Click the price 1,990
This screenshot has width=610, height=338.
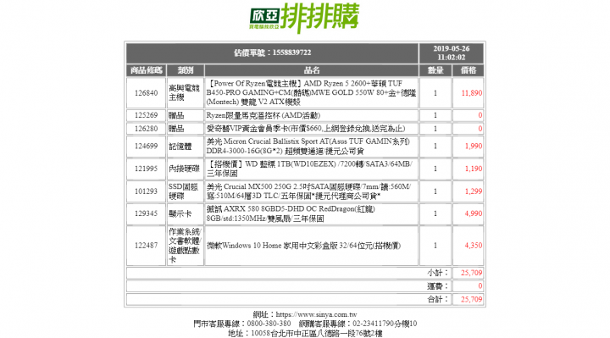click(474, 147)
